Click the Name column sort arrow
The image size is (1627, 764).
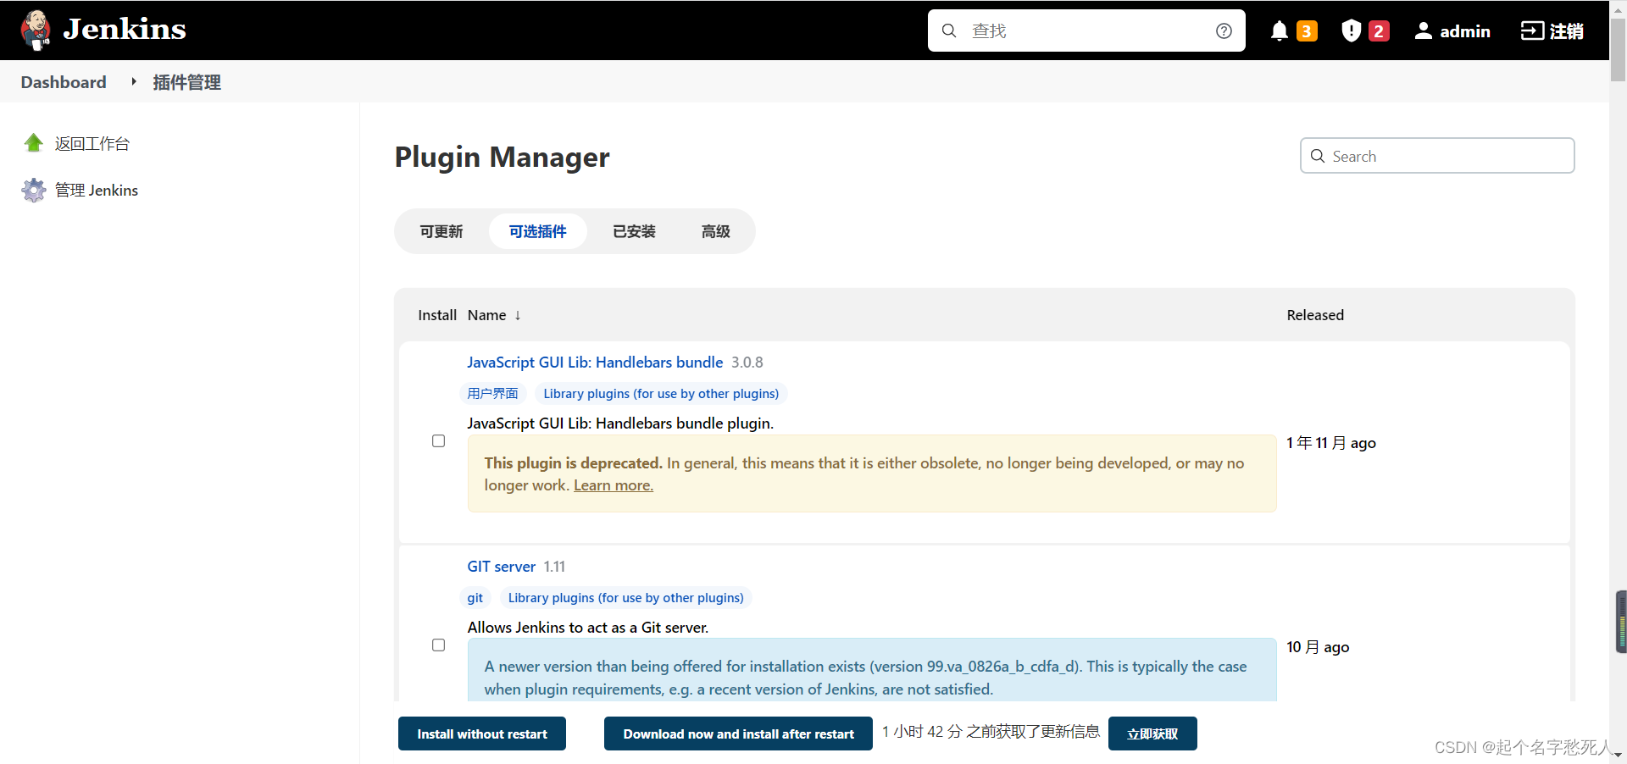[x=518, y=315]
